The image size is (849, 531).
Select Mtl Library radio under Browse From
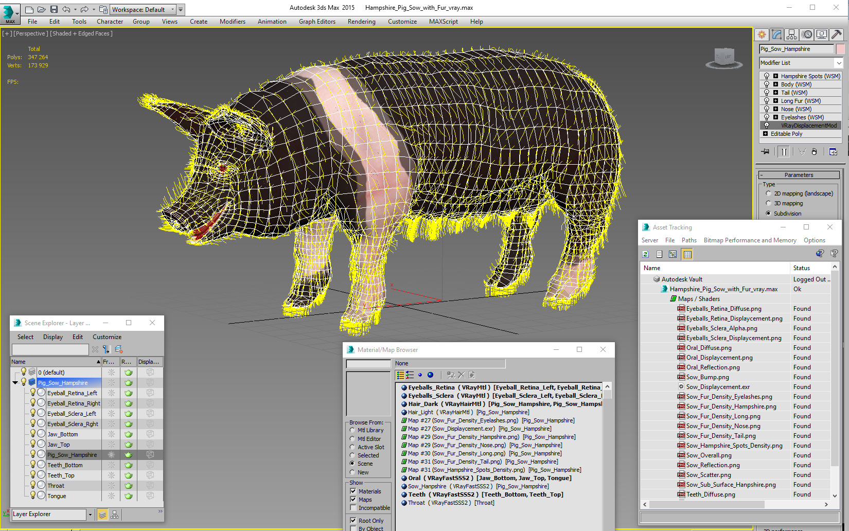tap(352, 430)
